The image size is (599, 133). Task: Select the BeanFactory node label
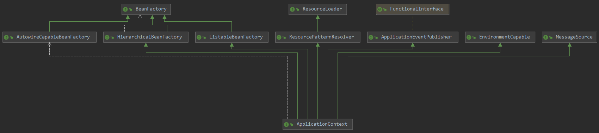click(x=151, y=9)
